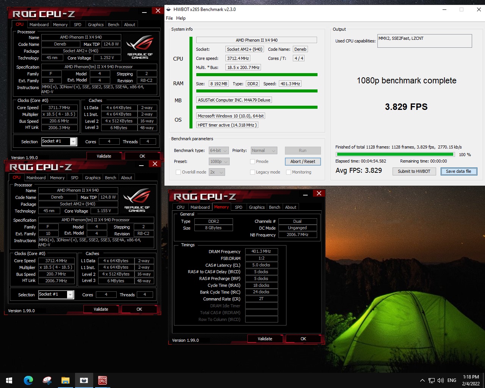This screenshot has height=388, width=485.
Task: Open the Preset 1080p dropdown
Action: click(x=219, y=161)
